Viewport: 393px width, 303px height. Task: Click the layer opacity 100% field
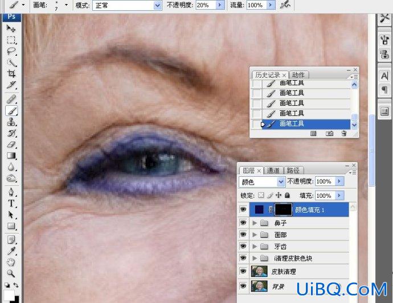[325, 181]
